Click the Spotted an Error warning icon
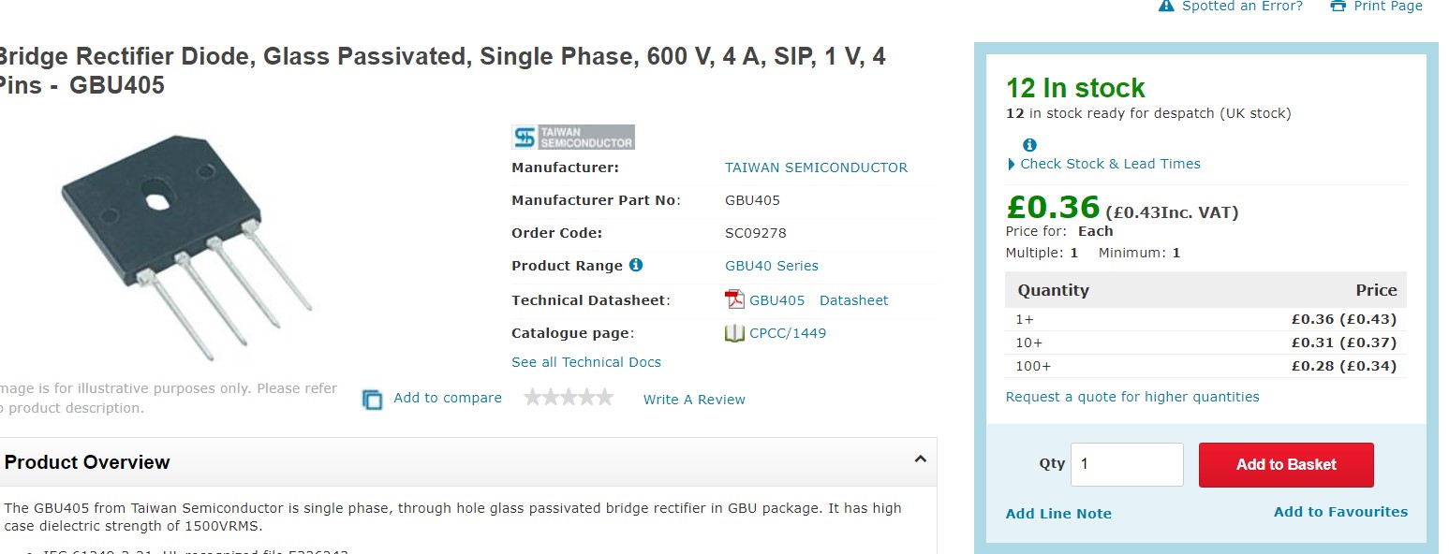 click(1166, 6)
